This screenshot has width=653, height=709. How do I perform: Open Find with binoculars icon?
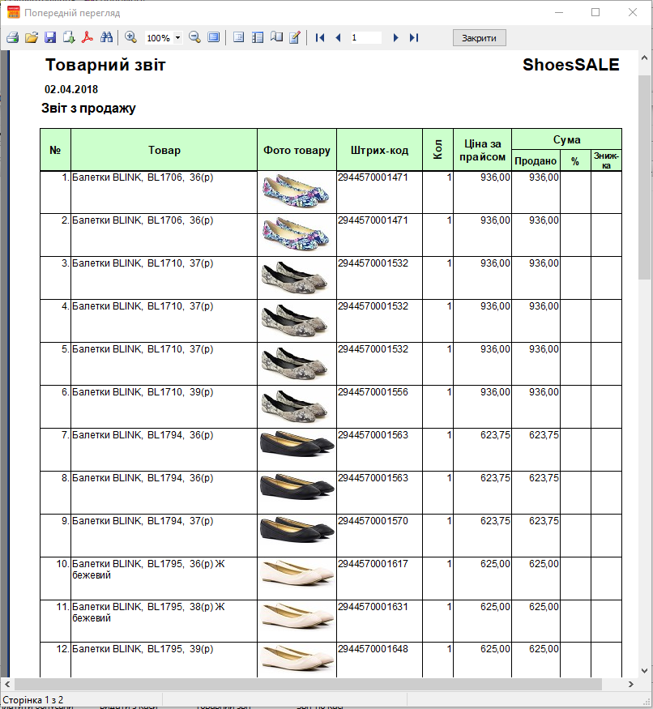(x=106, y=38)
